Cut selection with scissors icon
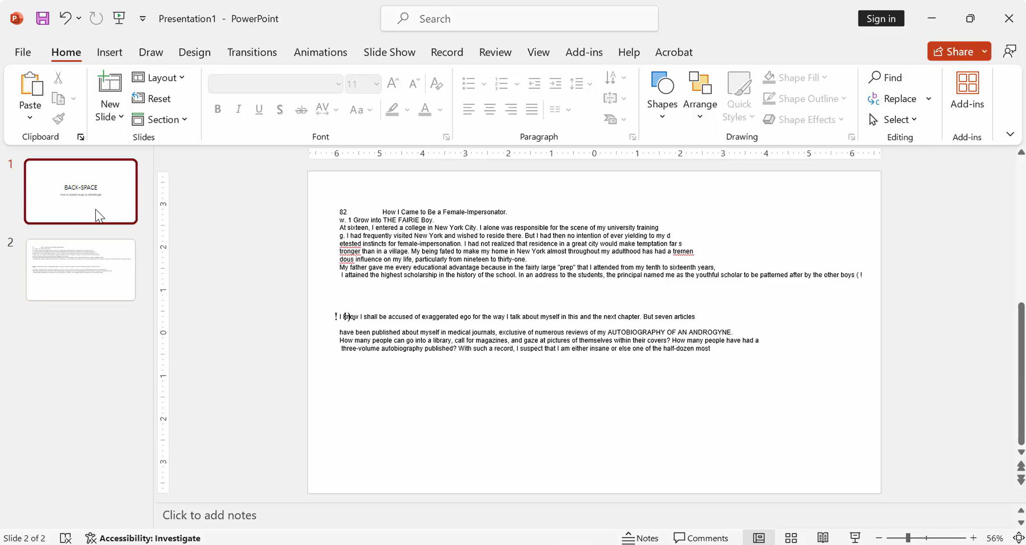The image size is (1026, 545). coord(58,77)
